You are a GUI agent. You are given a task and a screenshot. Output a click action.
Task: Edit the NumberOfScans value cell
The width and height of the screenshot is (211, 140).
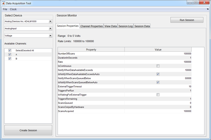(158, 54)
